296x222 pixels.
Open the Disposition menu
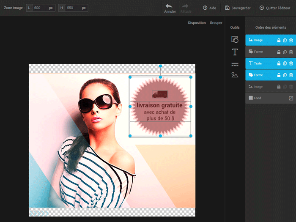[x=197, y=23]
